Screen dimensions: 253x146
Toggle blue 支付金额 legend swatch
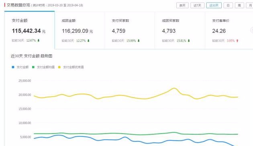[13, 67]
